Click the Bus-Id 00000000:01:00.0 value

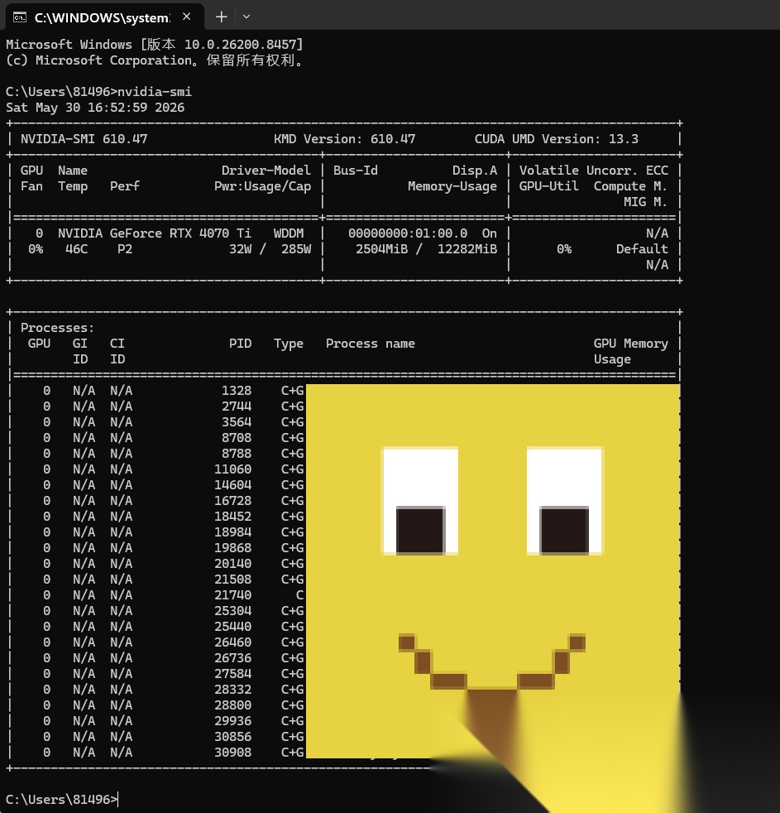point(408,233)
